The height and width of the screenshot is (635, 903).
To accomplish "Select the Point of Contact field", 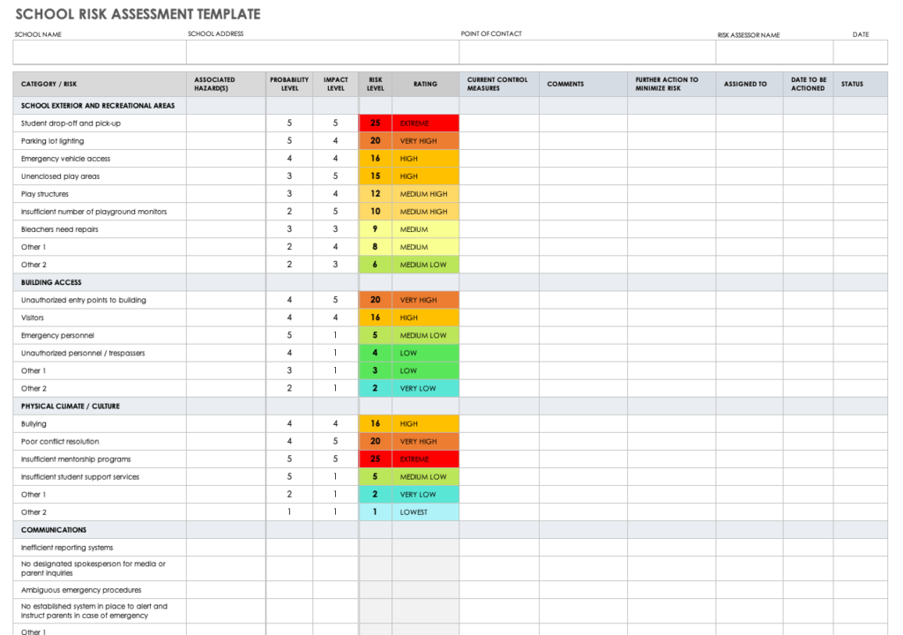I will point(586,53).
